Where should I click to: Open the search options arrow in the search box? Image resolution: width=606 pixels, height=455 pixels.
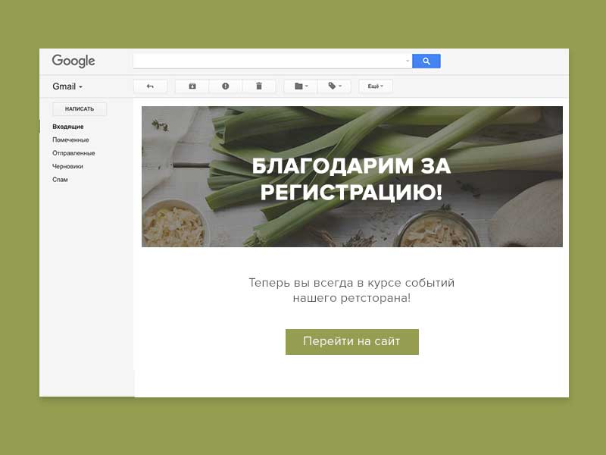[x=408, y=61]
